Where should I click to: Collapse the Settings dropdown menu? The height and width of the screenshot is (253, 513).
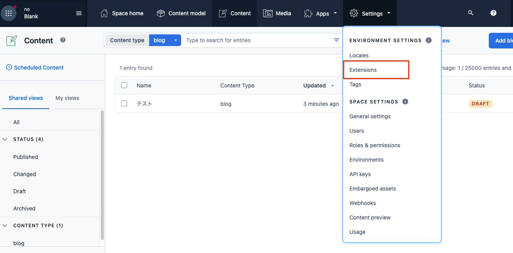(370, 13)
